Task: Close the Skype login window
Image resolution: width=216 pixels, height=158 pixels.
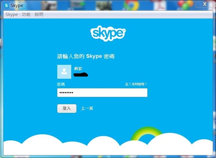Action: (x=204, y=4)
